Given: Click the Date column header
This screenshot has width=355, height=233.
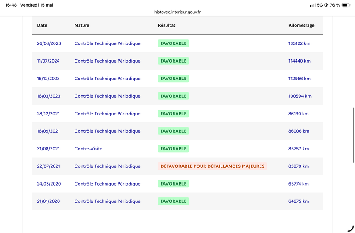Looking at the screenshot, I should coord(42,25).
